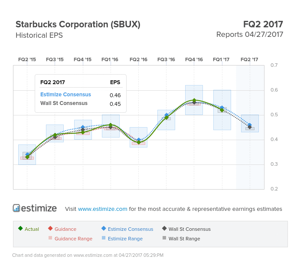Click the 'Historical EPS' subtitle
Image resolution: width=297 pixels, height=269 pixels.
pyautogui.click(x=39, y=35)
